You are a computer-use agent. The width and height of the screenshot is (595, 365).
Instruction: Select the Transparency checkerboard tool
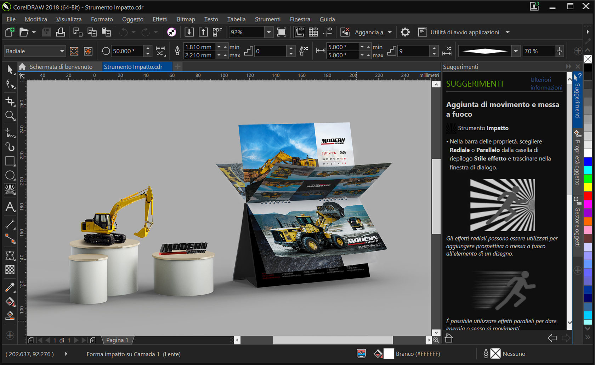click(x=10, y=270)
